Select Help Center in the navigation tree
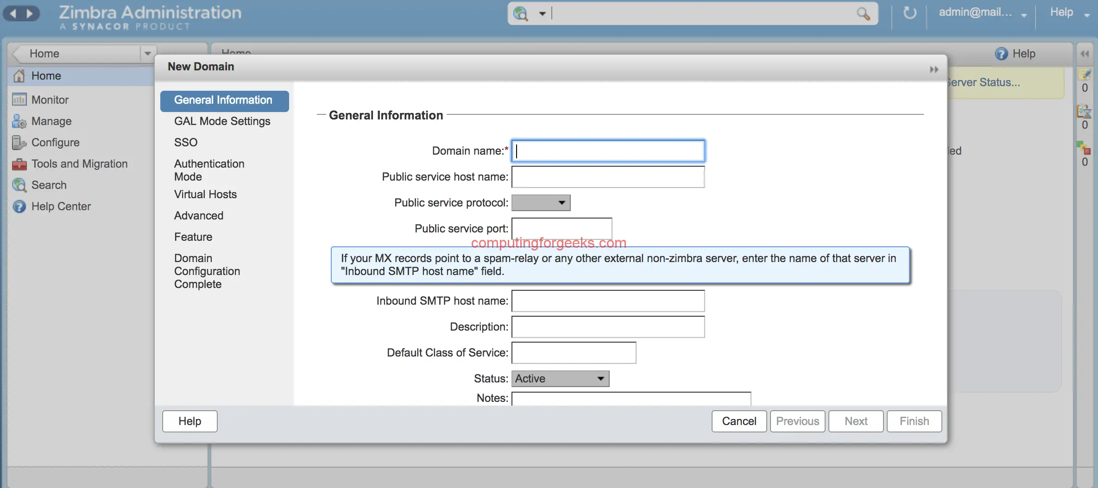1098x488 pixels. pos(61,206)
